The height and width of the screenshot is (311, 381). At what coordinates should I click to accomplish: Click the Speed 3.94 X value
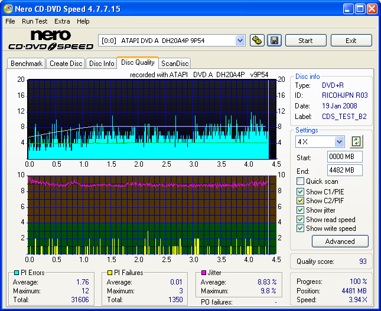(x=358, y=300)
